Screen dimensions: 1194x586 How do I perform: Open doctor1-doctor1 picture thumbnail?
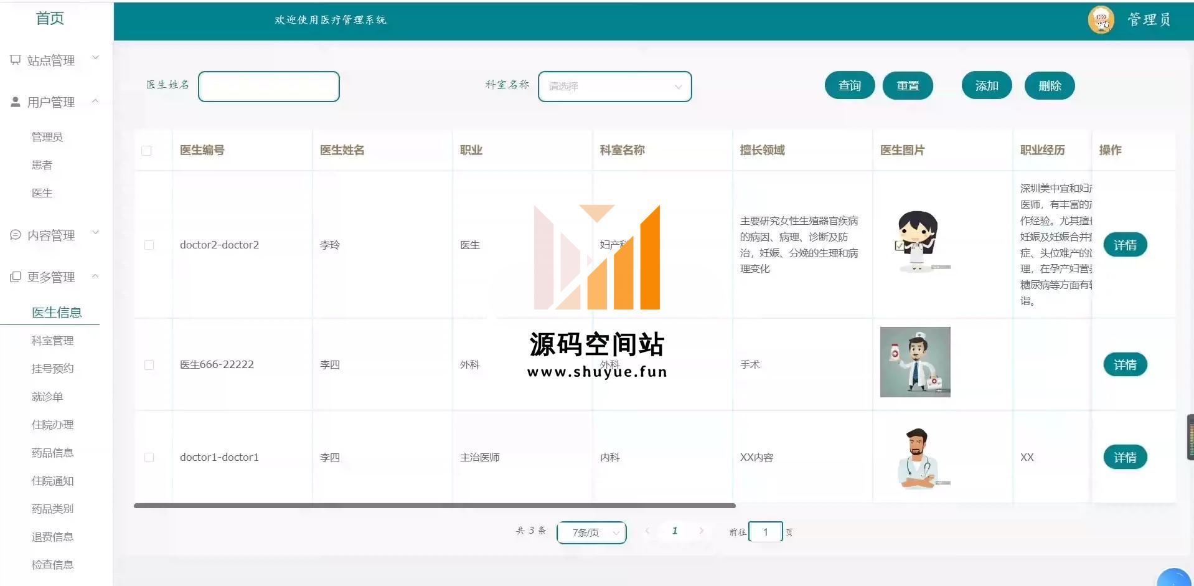tap(915, 458)
